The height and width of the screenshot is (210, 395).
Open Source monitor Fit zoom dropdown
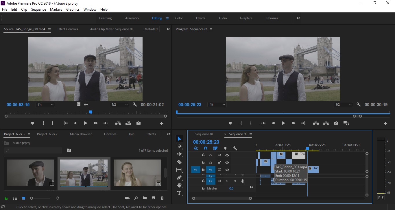coord(45,105)
